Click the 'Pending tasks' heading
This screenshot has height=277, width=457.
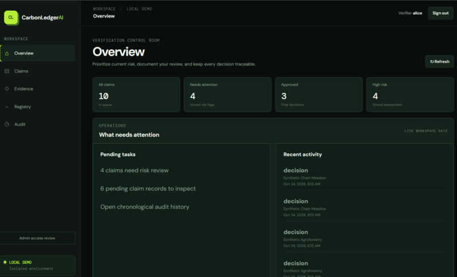point(118,155)
